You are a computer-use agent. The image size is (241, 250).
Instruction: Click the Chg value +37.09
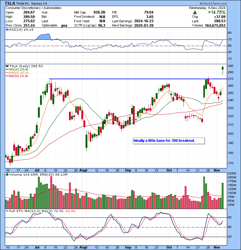[x=220, y=17]
